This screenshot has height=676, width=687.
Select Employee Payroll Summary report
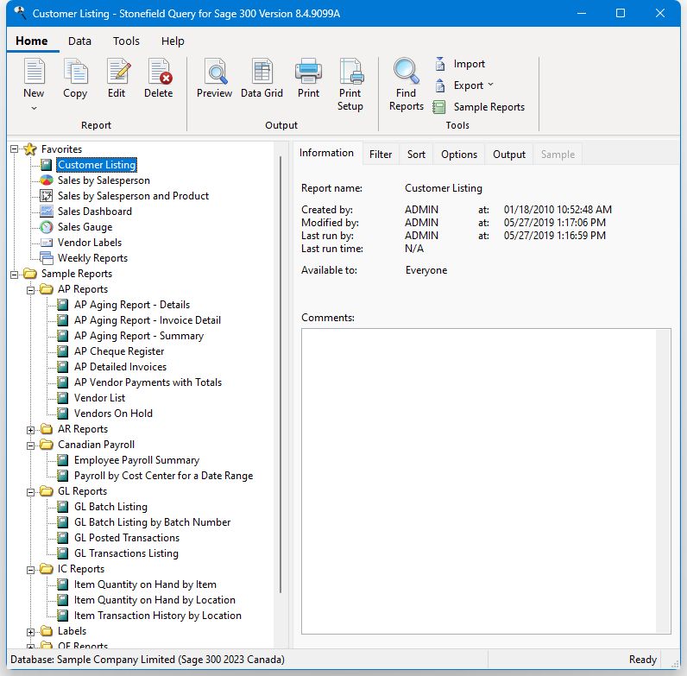(x=136, y=460)
